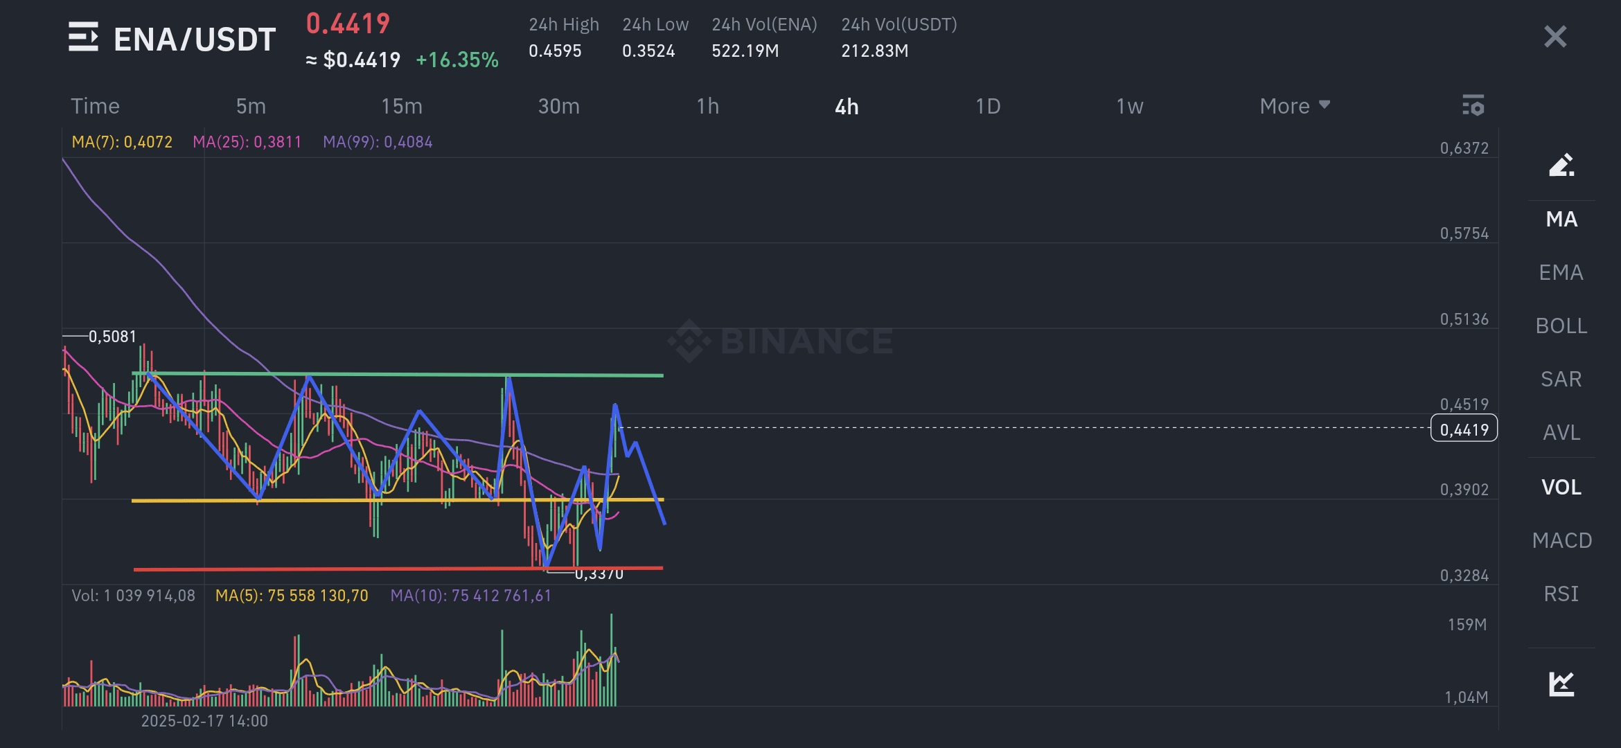Enable the EMA indicator
This screenshot has width=1621, height=748.
(x=1561, y=272)
